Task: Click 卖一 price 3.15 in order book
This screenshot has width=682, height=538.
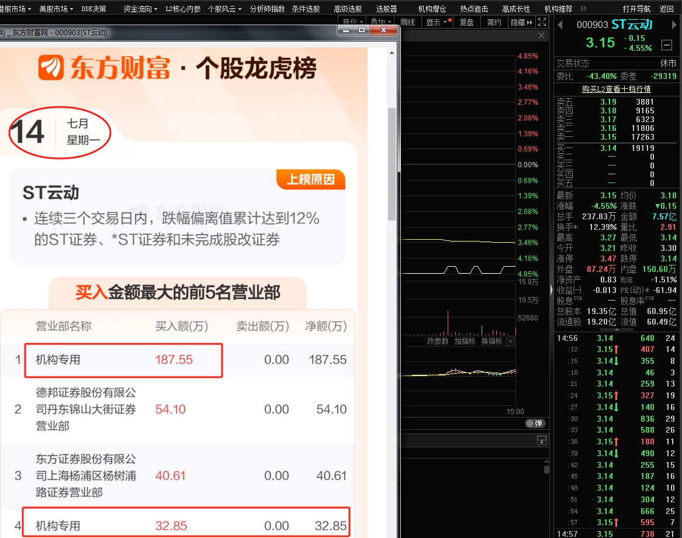Action: (608, 137)
